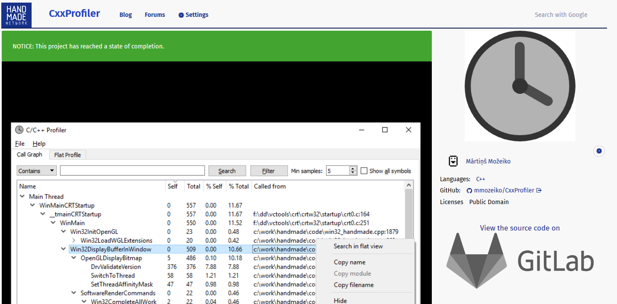Click the Public Domain license text

coord(489,202)
